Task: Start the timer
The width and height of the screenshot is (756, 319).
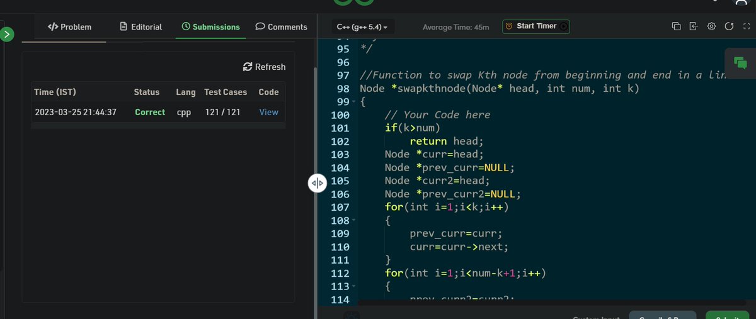Action: point(536,26)
